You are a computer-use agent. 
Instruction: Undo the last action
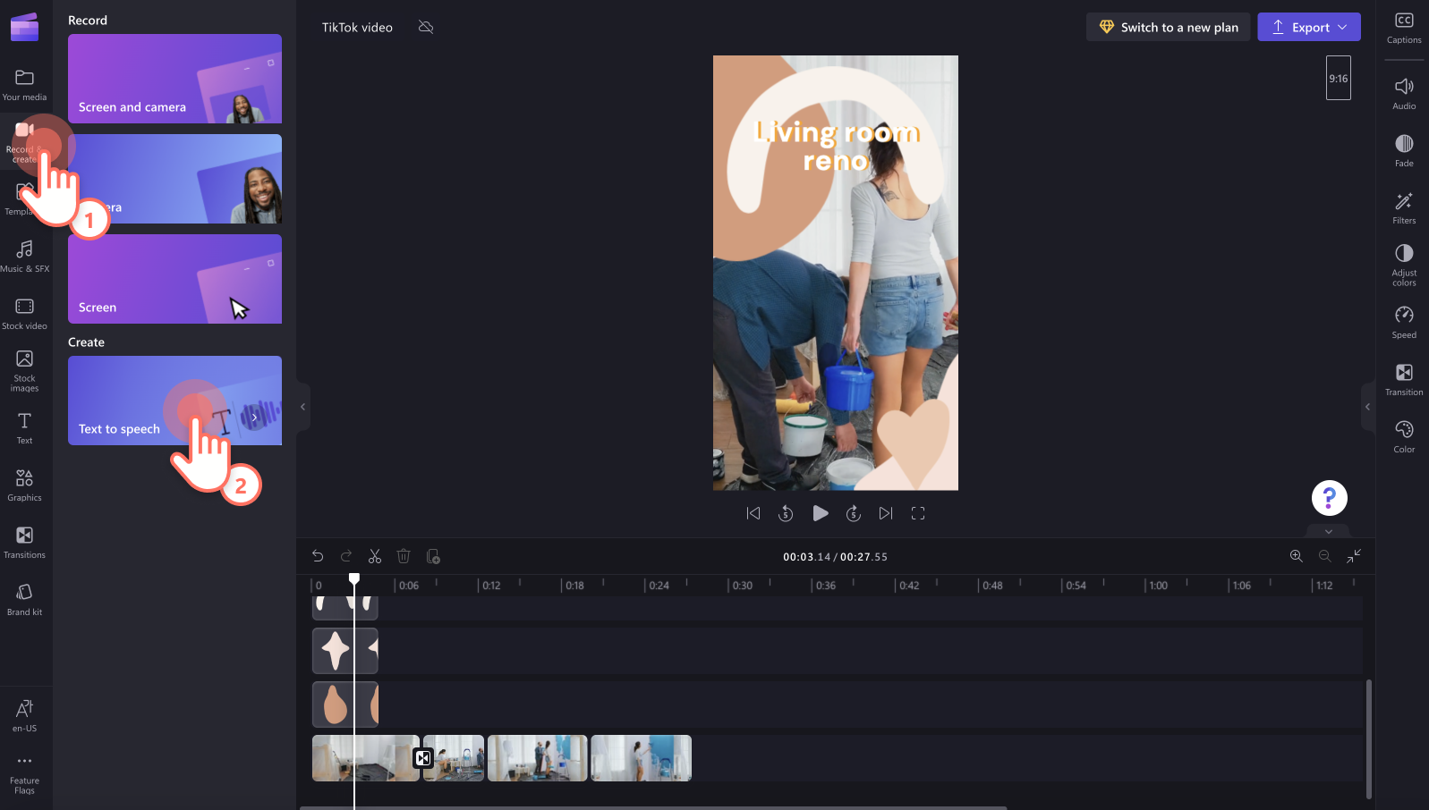coord(318,556)
